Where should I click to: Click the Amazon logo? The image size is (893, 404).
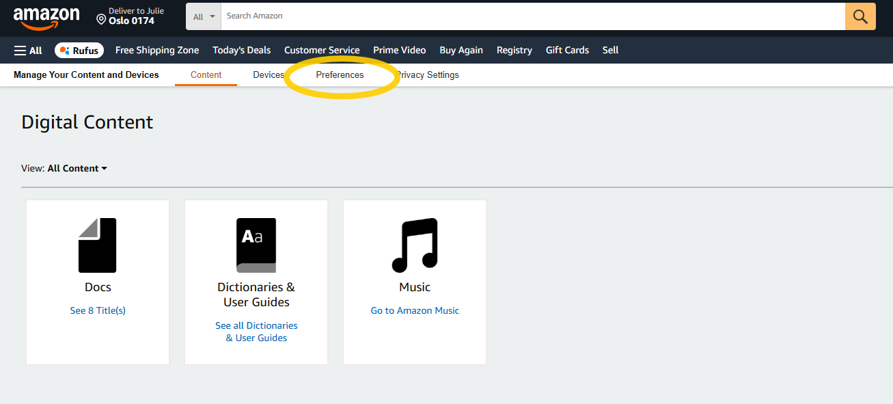(46, 18)
